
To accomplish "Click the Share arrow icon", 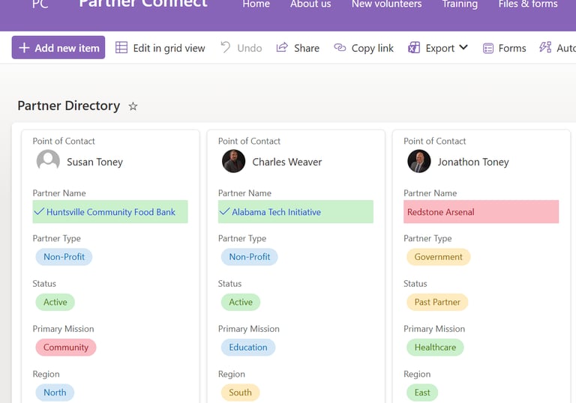I will [282, 47].
